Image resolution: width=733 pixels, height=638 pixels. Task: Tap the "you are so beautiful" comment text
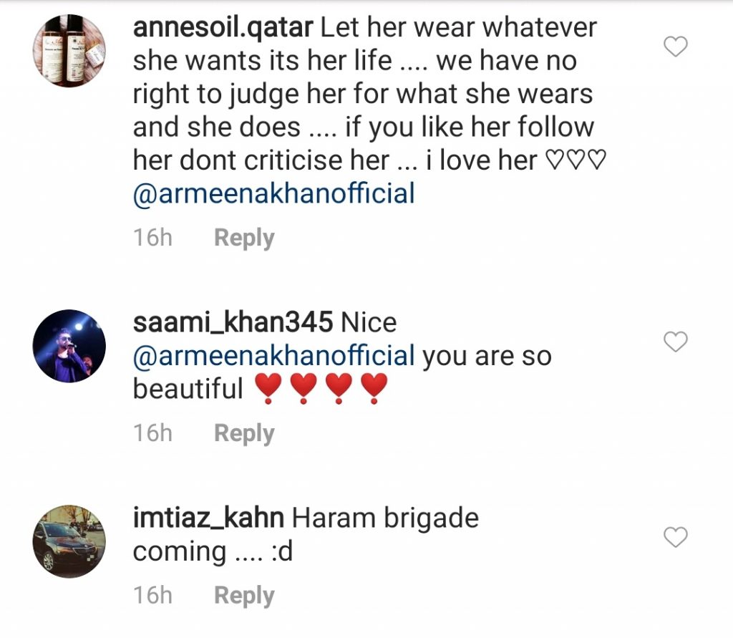[x=487, y=357]
